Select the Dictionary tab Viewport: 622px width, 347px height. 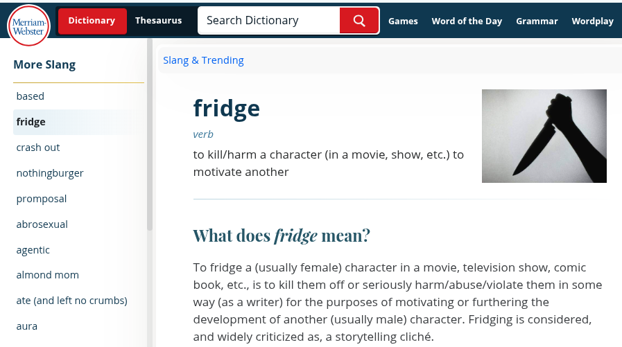(92, 21)
